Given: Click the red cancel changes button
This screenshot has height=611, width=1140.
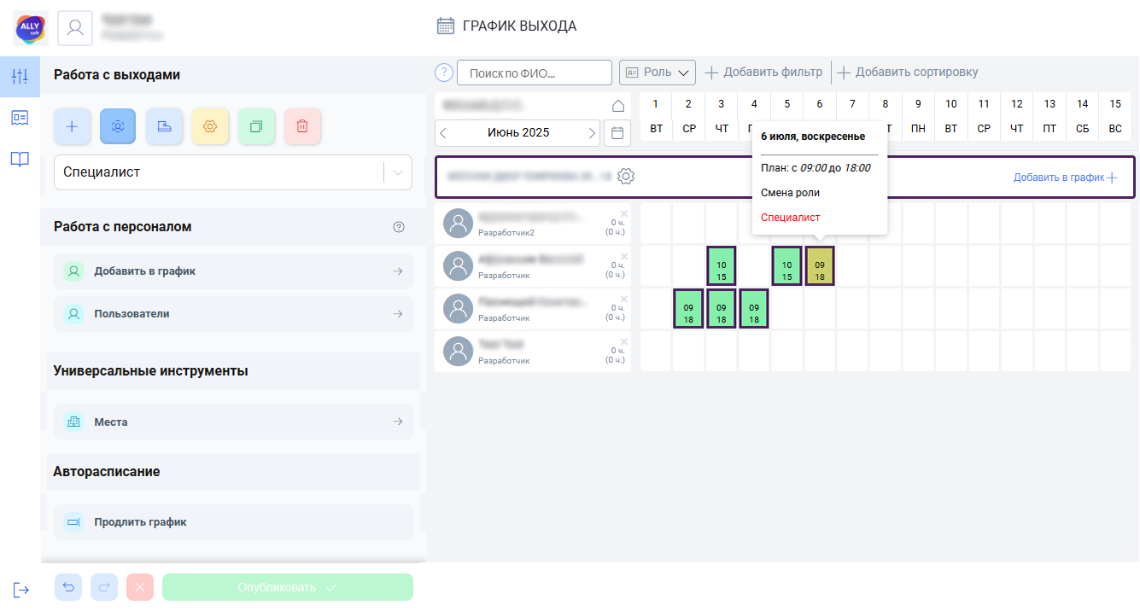Looking at the screenshot, I should pyautogui.click(x=140, y=587).
